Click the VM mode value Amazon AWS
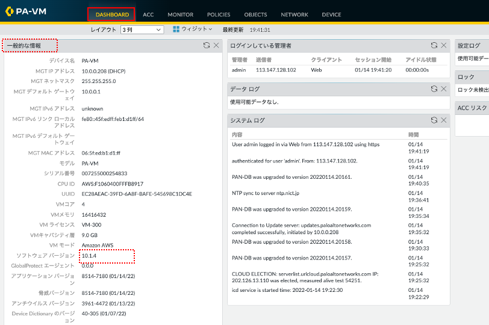 pyautogui.click(x=98, y=245)
